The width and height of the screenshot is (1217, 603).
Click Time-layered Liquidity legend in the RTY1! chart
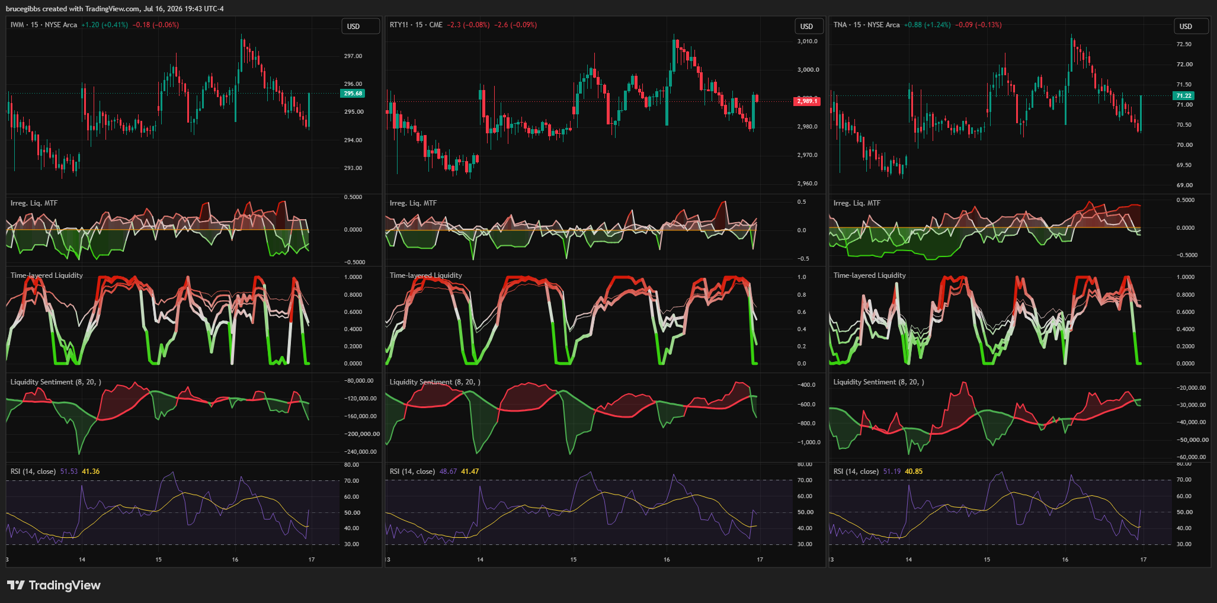[425, 275]
